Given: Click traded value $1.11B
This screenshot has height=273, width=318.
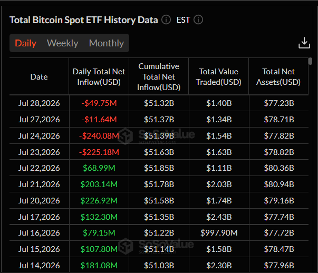Looking at the screenshot, I should [219, 168].
